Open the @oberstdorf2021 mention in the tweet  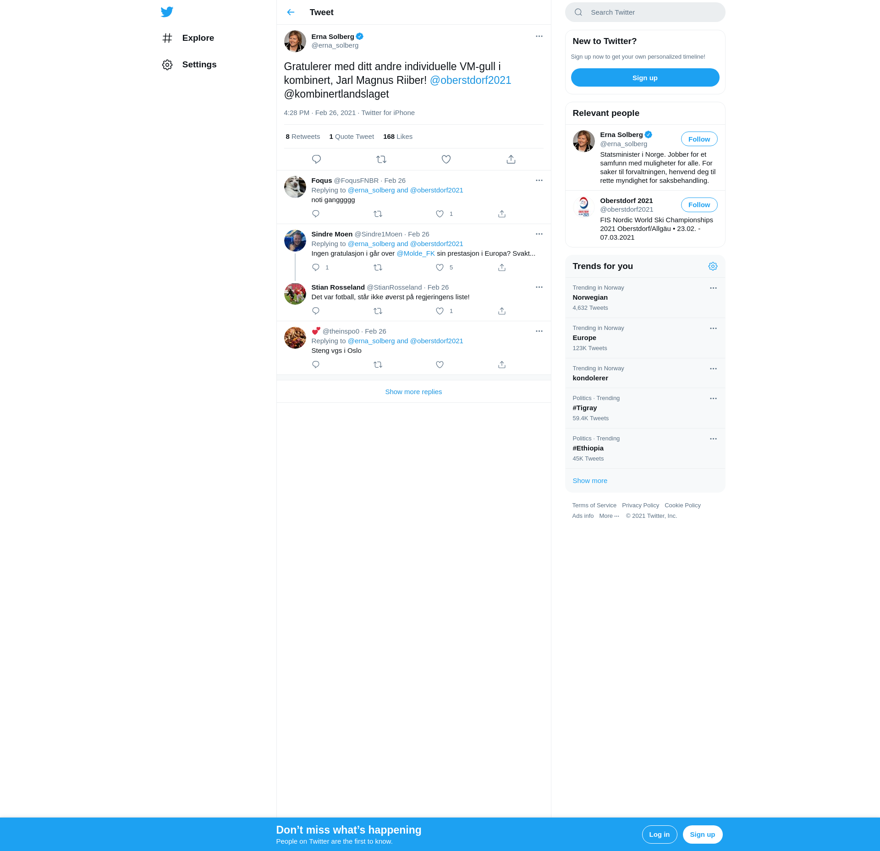pyautogui.click(x=470, y=80)
